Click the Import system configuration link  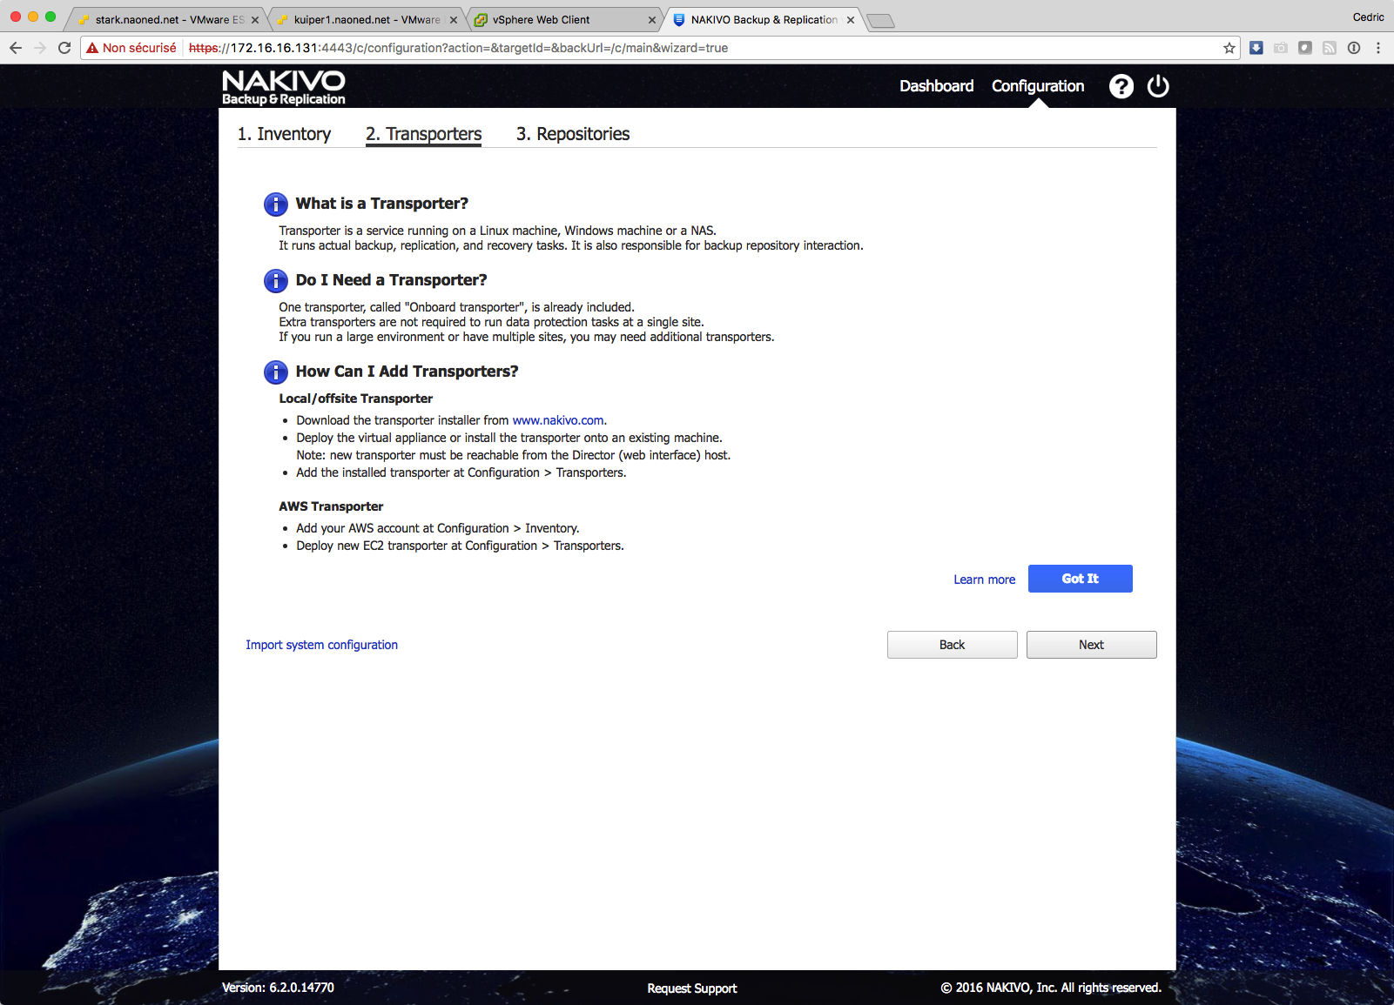(321, 645)
